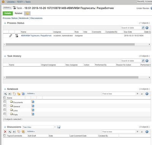Open the filter arrow beside Notebook Find in tree
The image size is (152, 145).
coord(138,94)
